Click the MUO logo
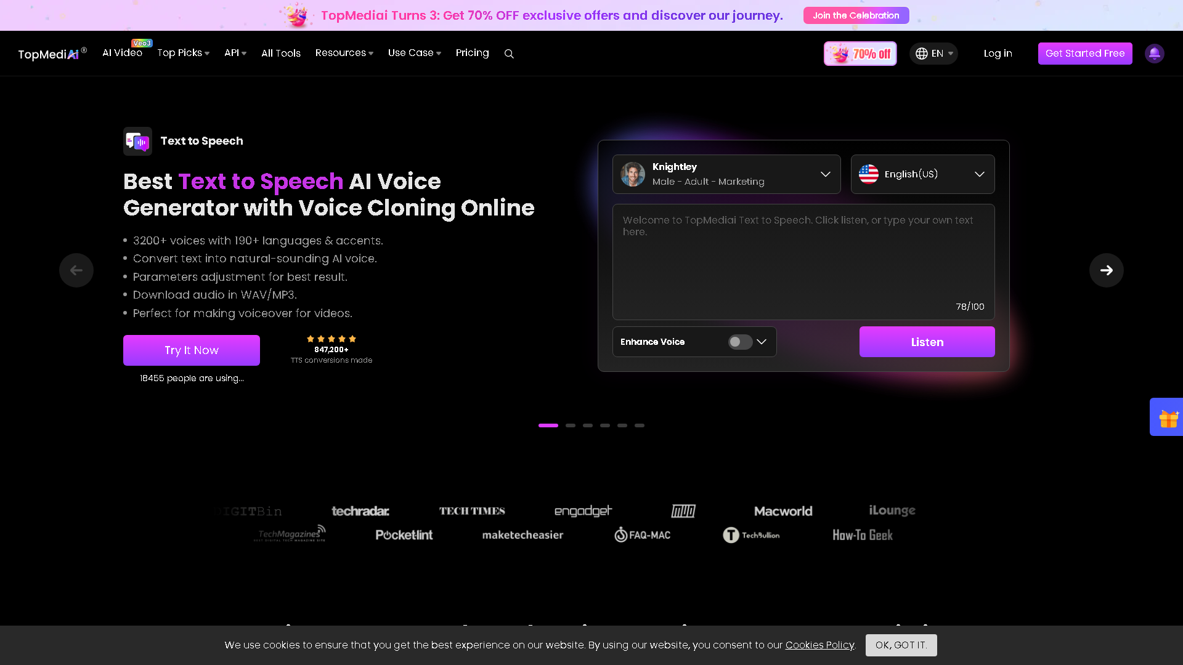Screen dimensions: 1183x665 683,511
